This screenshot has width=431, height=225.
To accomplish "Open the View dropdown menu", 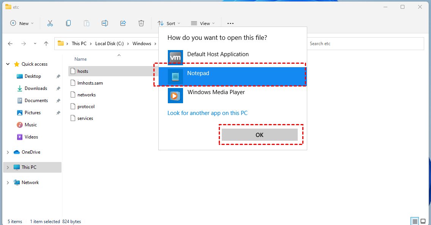I will 203,23.
